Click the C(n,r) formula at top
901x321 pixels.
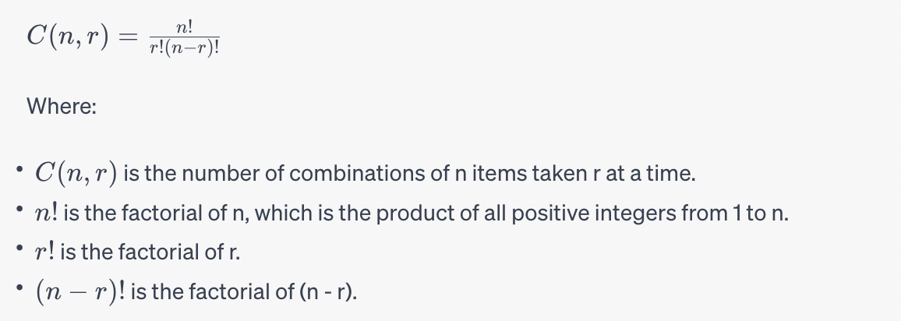coord(124,37)
